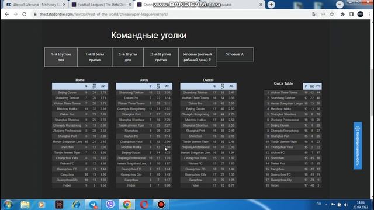
Task: Select the '2-й H углы для' tab
Action: click(128, 57)
